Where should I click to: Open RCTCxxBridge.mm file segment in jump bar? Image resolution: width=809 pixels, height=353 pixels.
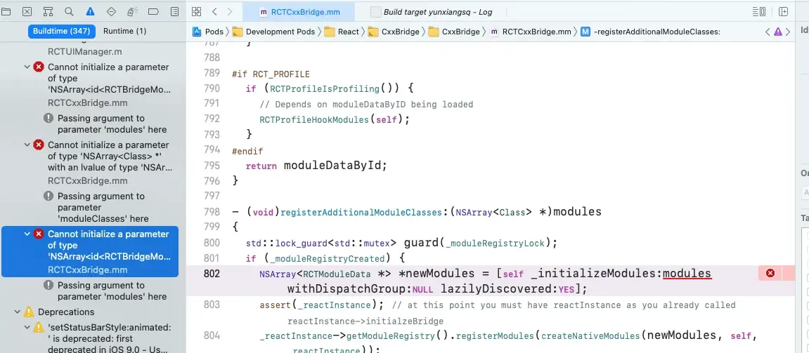(x=531, y=32)
